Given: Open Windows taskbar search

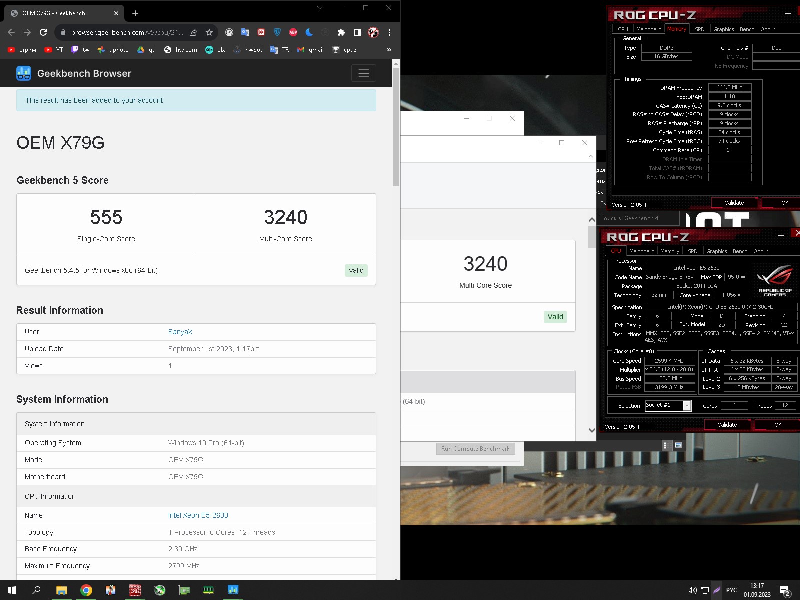Looking at the screenshot, I should [36, 590].
